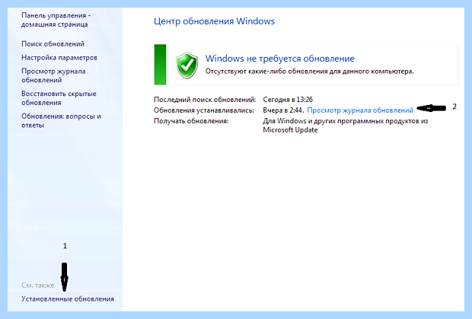Click Поиск обновлений in sidebar

coord(53,44)
